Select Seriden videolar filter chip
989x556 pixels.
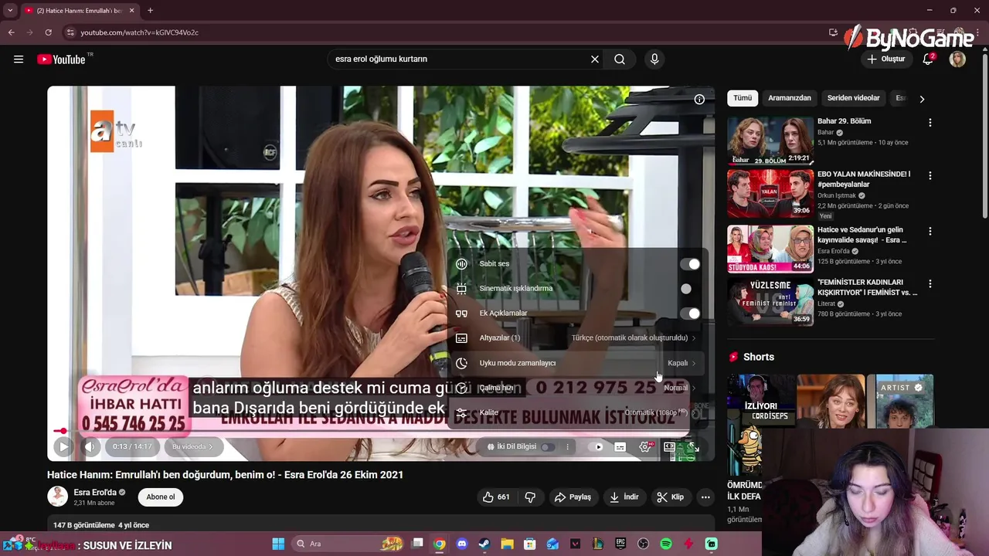(x=854, y=98)
